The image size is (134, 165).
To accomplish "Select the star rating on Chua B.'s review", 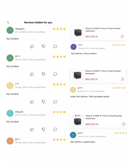I will pos(59,112).
